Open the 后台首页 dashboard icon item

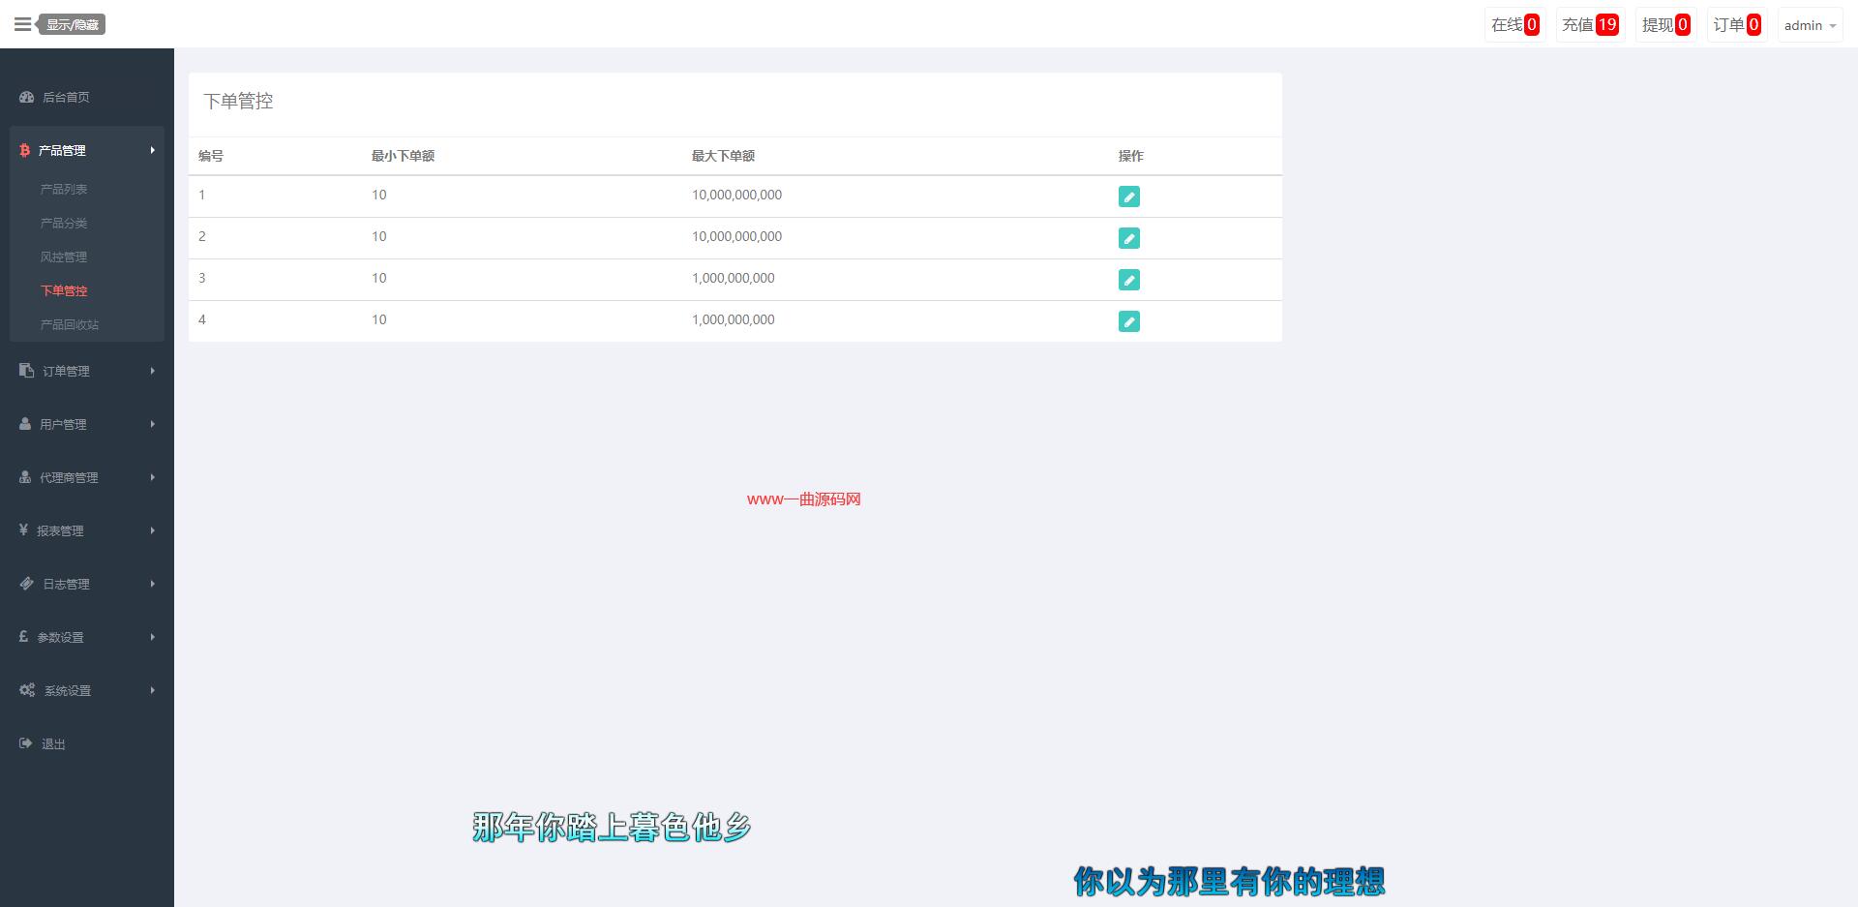pos(27,97)
